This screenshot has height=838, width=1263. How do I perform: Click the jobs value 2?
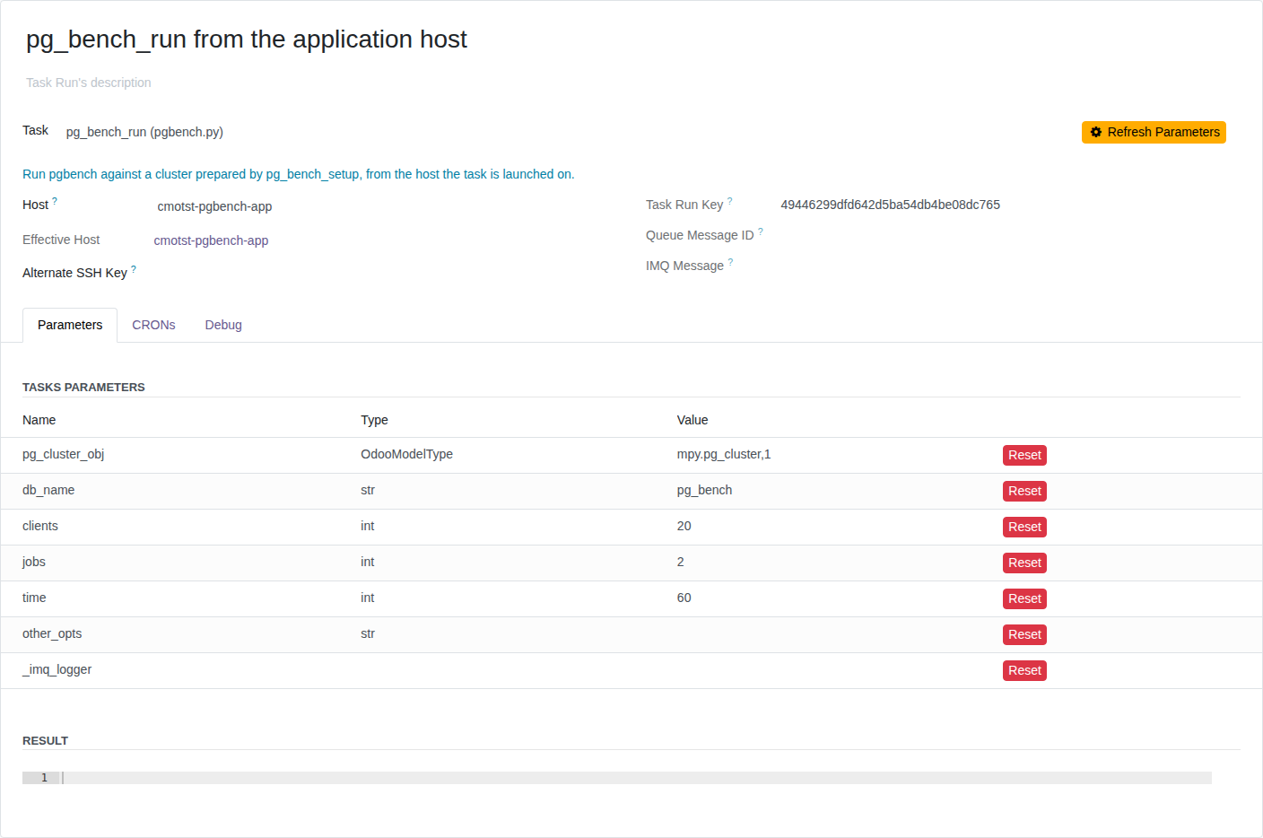coord(680,562)
